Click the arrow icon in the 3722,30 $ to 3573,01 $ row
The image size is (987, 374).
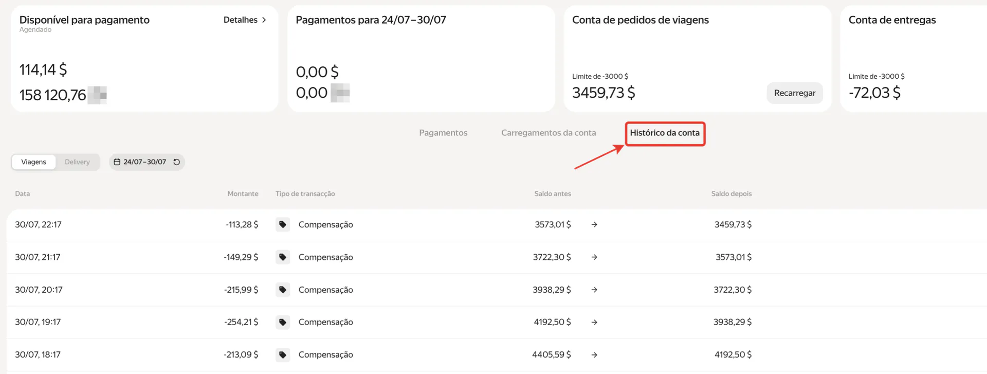[x=594, y=257]
